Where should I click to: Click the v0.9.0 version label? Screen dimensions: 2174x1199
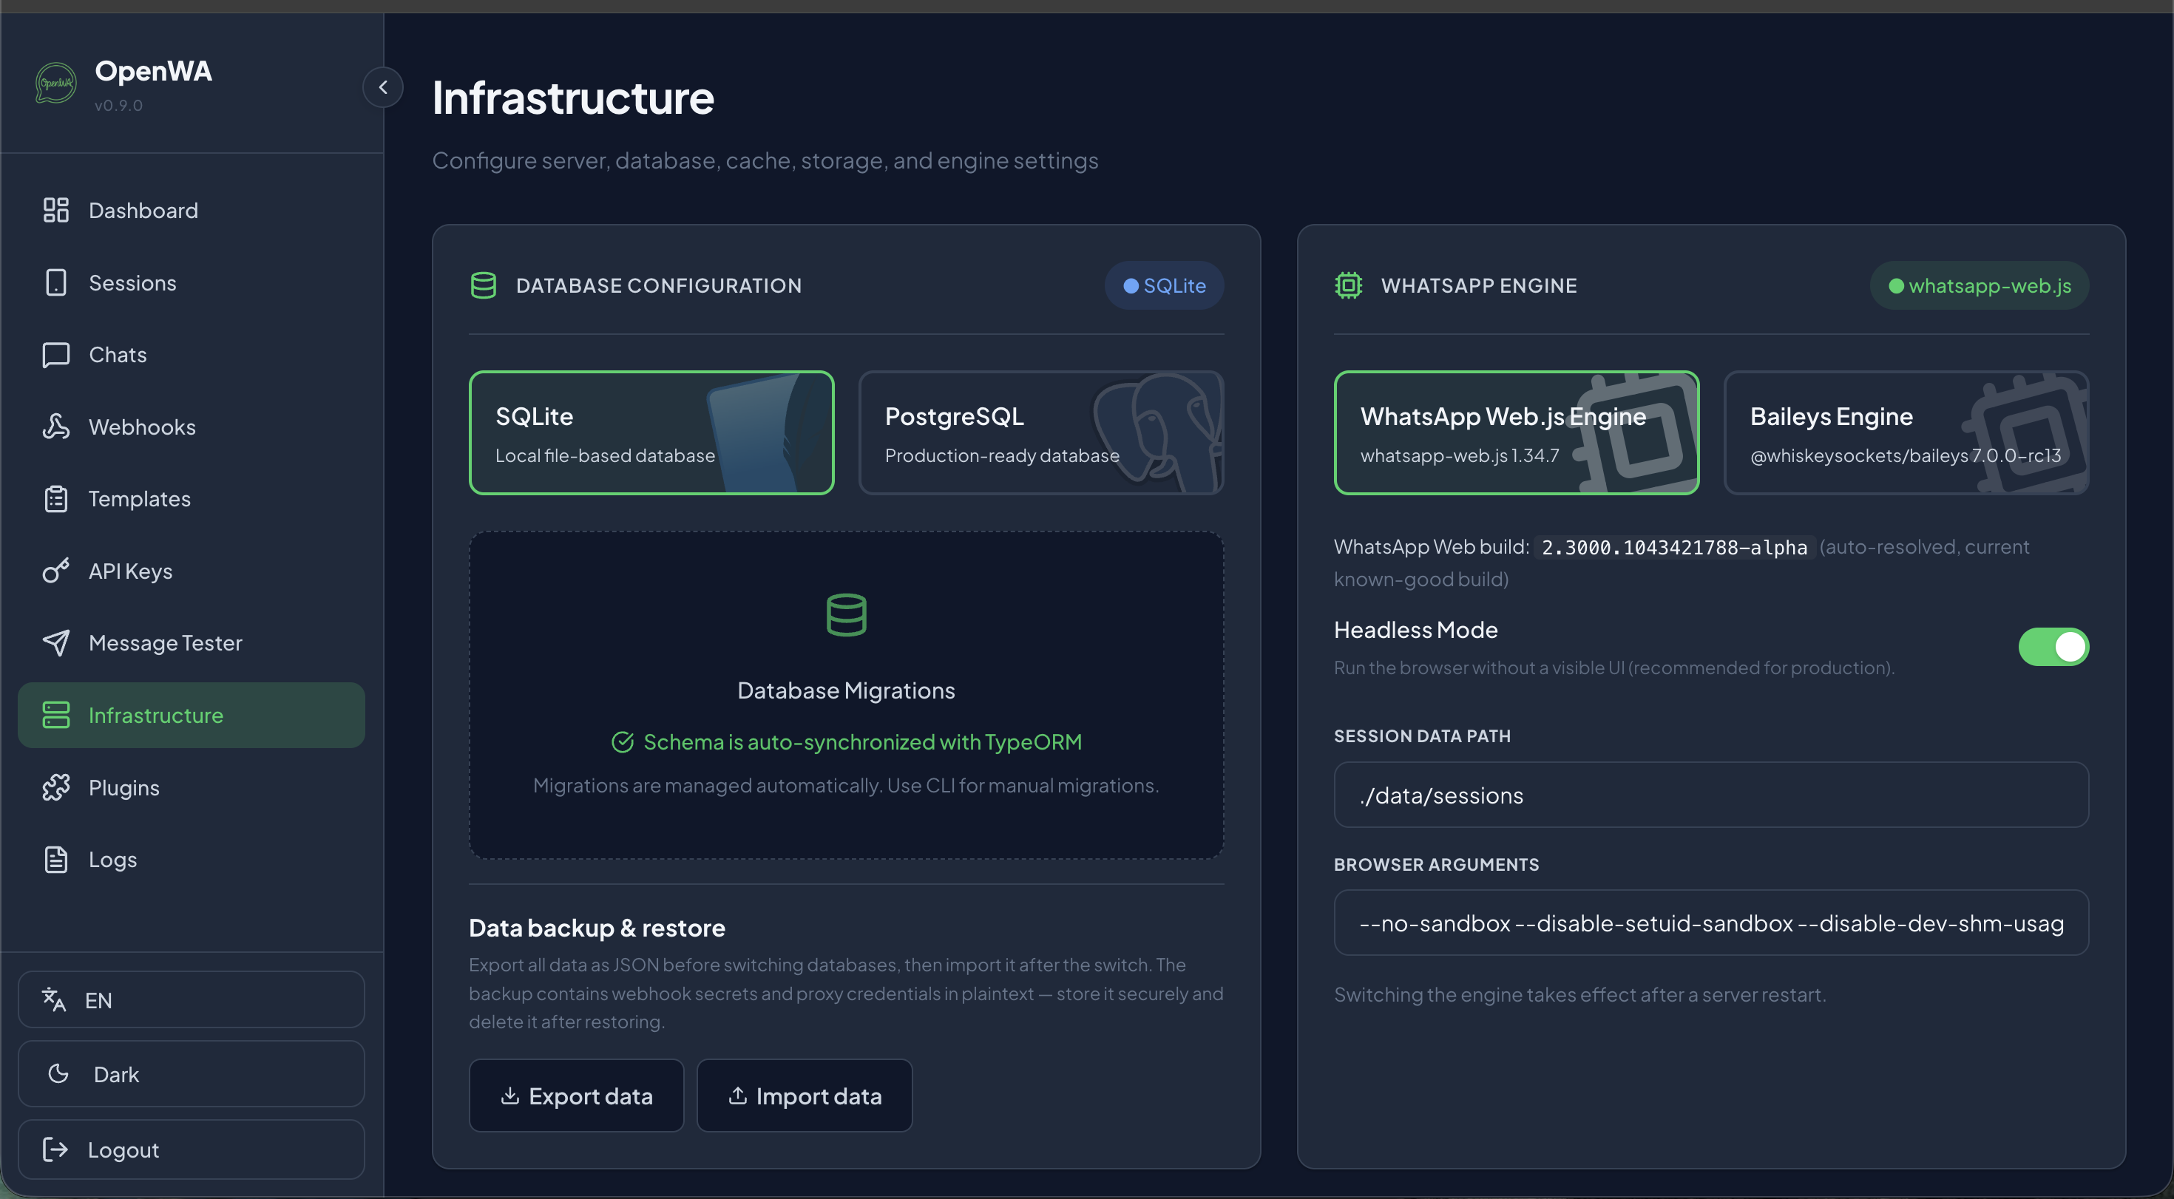point(118,106)
